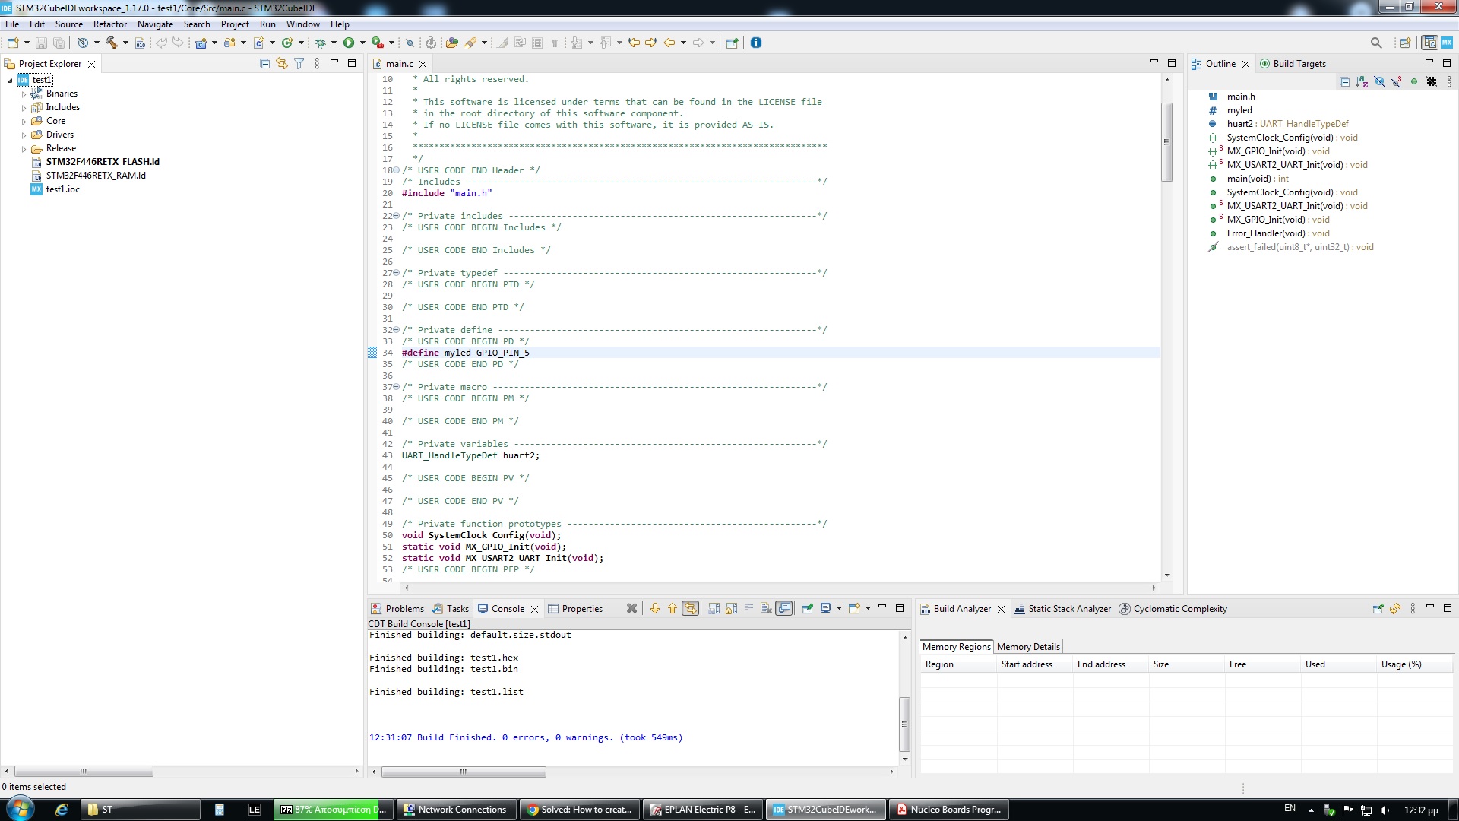The height and width of the screenshot is (821, 1459).
Task: Collapse All in Project Explorer
Action: [265, 65]
